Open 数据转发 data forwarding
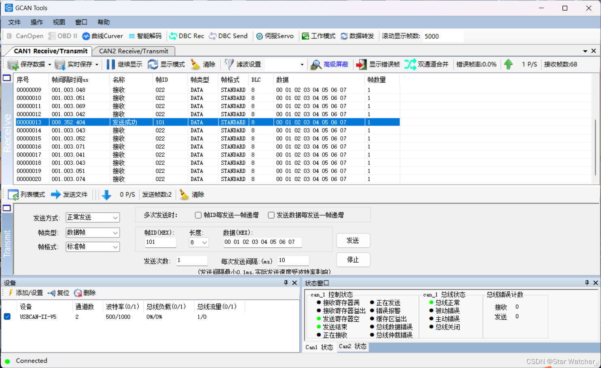 (x=357, y=36)
